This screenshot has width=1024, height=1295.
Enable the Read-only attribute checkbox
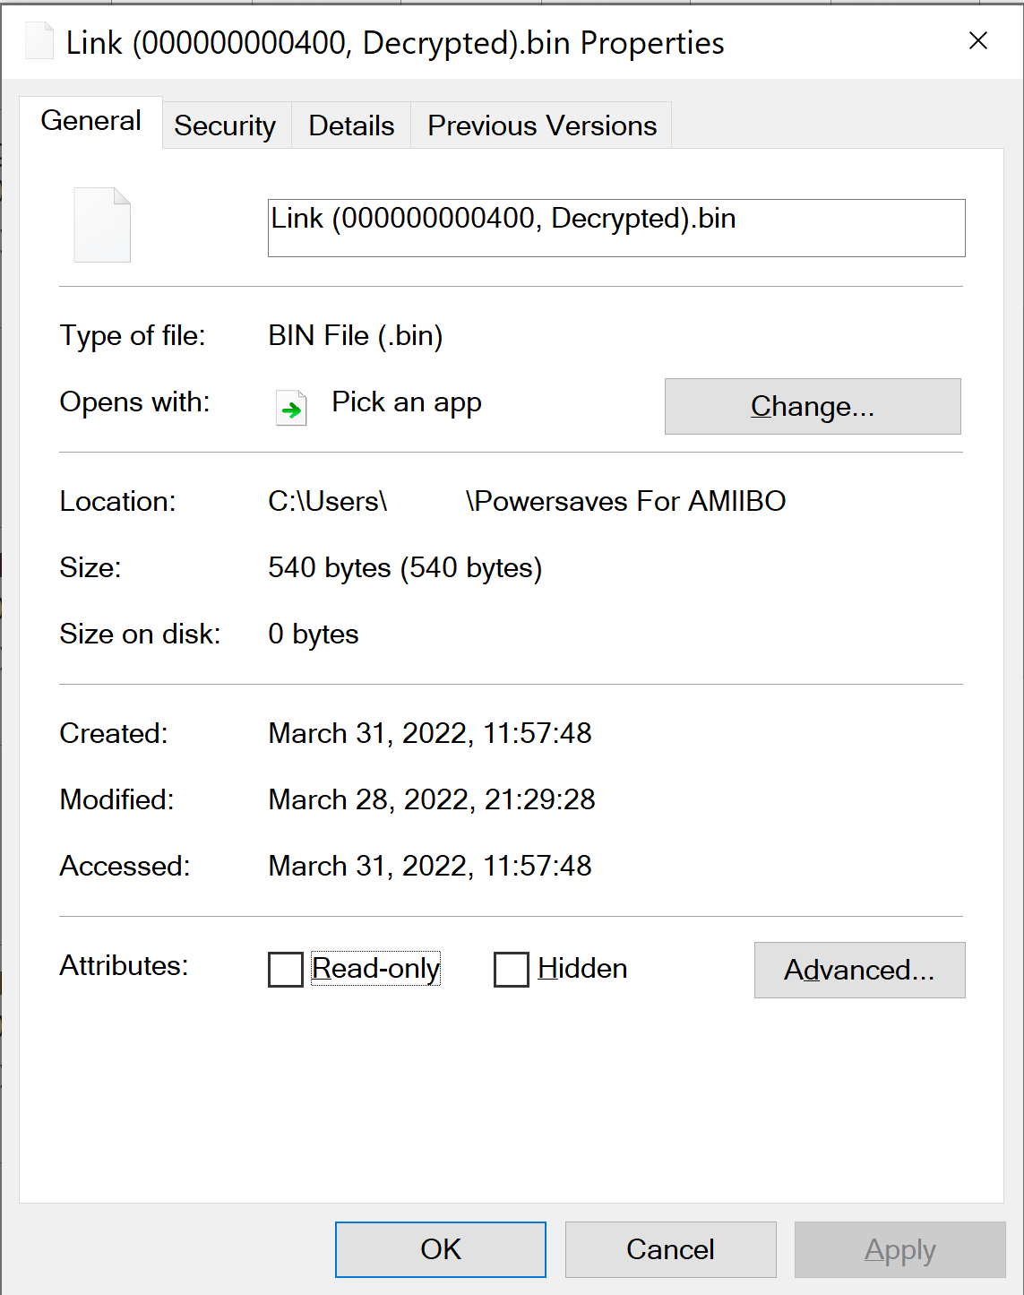tap(286, 969)
